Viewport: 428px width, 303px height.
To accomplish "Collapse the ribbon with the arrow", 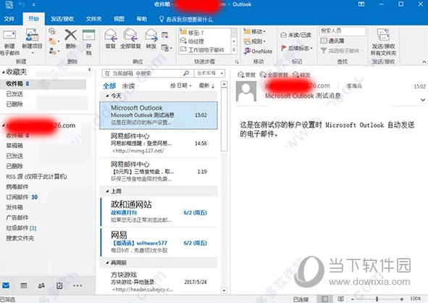I will 424,62.
